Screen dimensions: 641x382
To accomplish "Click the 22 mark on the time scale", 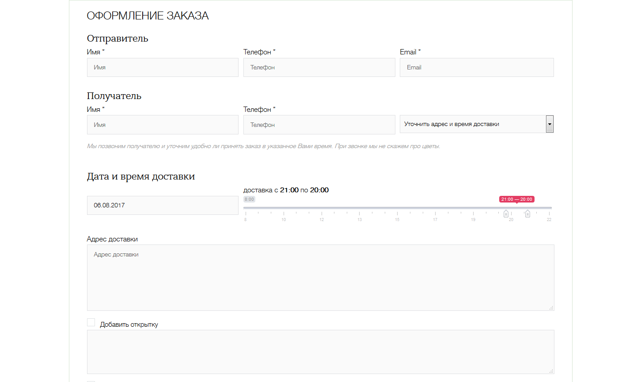I will pyautogui.click(x=549, y=219).
